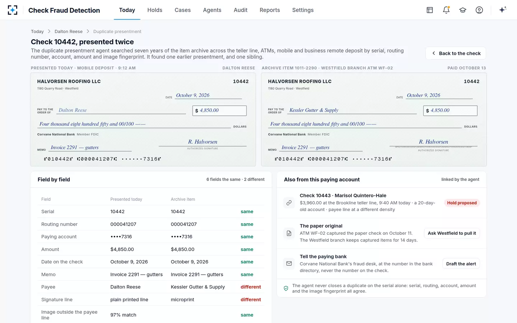
Task: Click the sparkle AI assistant icon
Action: click(x=503, y=10)
